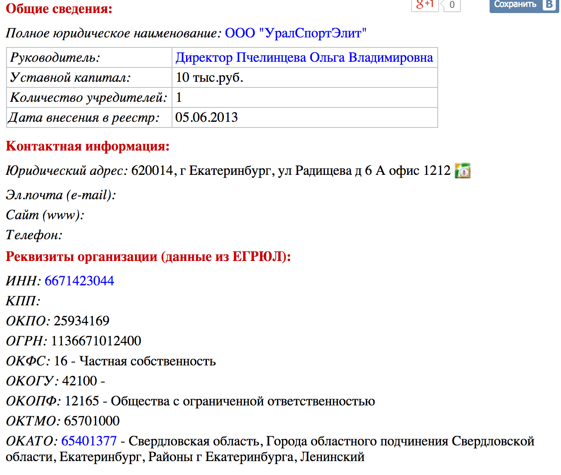Click the ОКФС text 16 - Частная собственность
Screen dimensions: 561x475
click(x=135, y=361)
